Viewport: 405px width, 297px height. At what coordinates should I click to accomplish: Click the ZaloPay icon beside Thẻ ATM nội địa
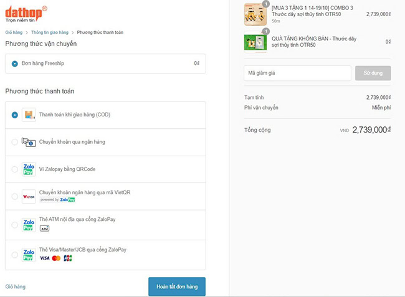coord(29,225)
